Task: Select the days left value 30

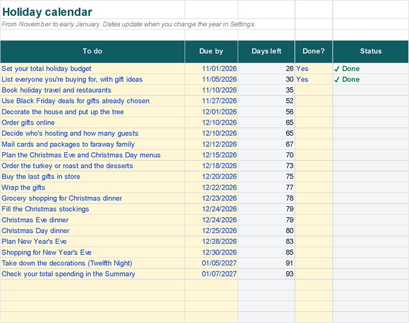Action: 266,79
